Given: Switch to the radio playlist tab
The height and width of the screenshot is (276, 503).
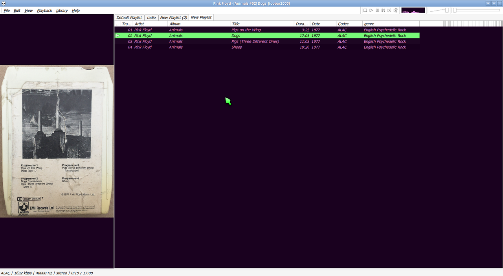Looking at the screenshot, I should click(151, 18).
